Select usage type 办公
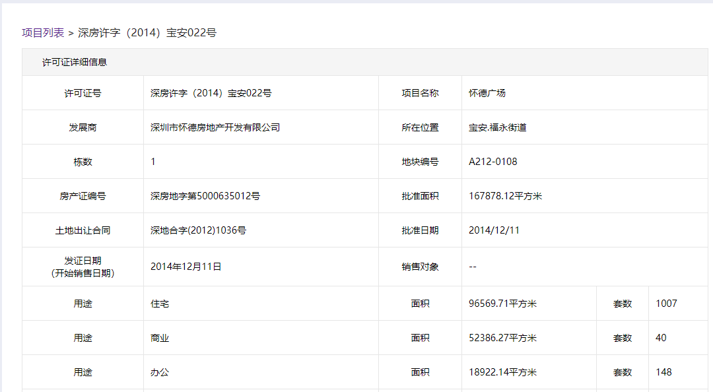This screenshot has width=713, height=392. pyautogui.click(x=160, y=372)
